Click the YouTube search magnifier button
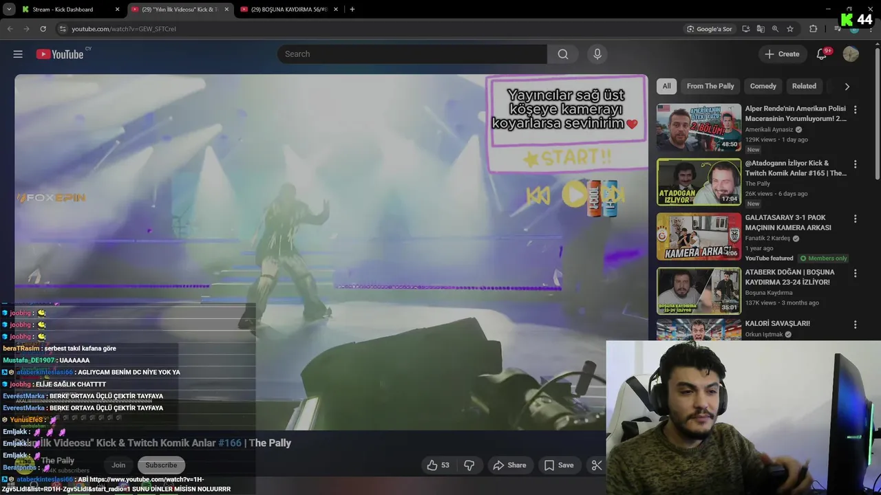881x495 pixels. point(563,54)
